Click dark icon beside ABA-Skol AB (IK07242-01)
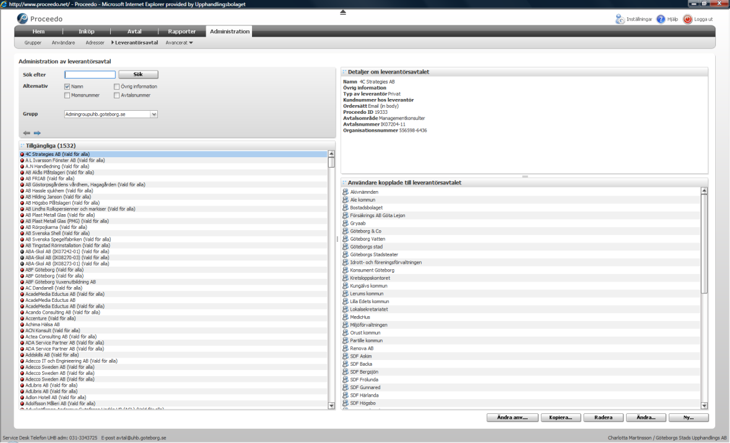730x443 pixels. point(22,252)
